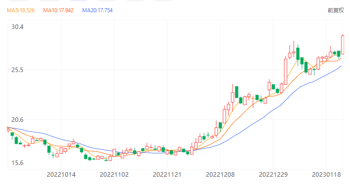The height and width of the screenshot is (184, 350).
Task: Click the 20.6 price axis label
Action: click(x=17, y=120)
